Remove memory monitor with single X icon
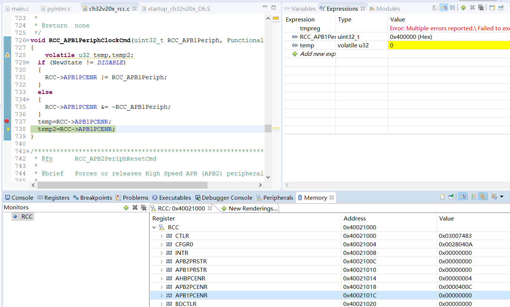This screenshot has height=307, width=510. [135, 208]
